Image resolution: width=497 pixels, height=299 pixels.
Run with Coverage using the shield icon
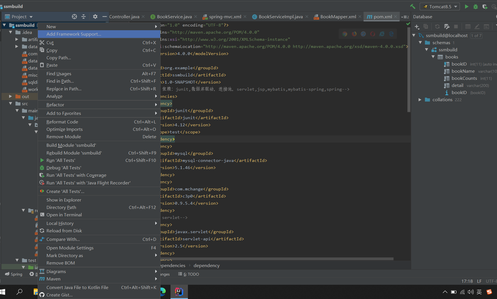click(x=485, y=6)
